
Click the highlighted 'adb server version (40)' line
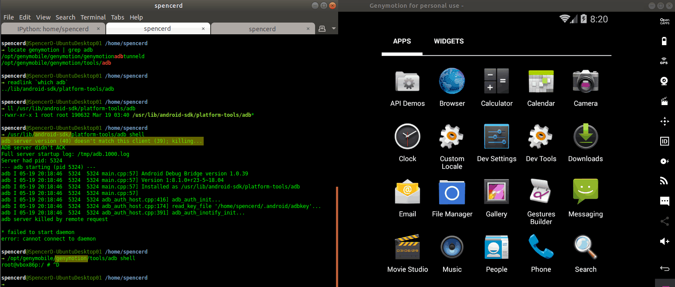tap(102, 141)
